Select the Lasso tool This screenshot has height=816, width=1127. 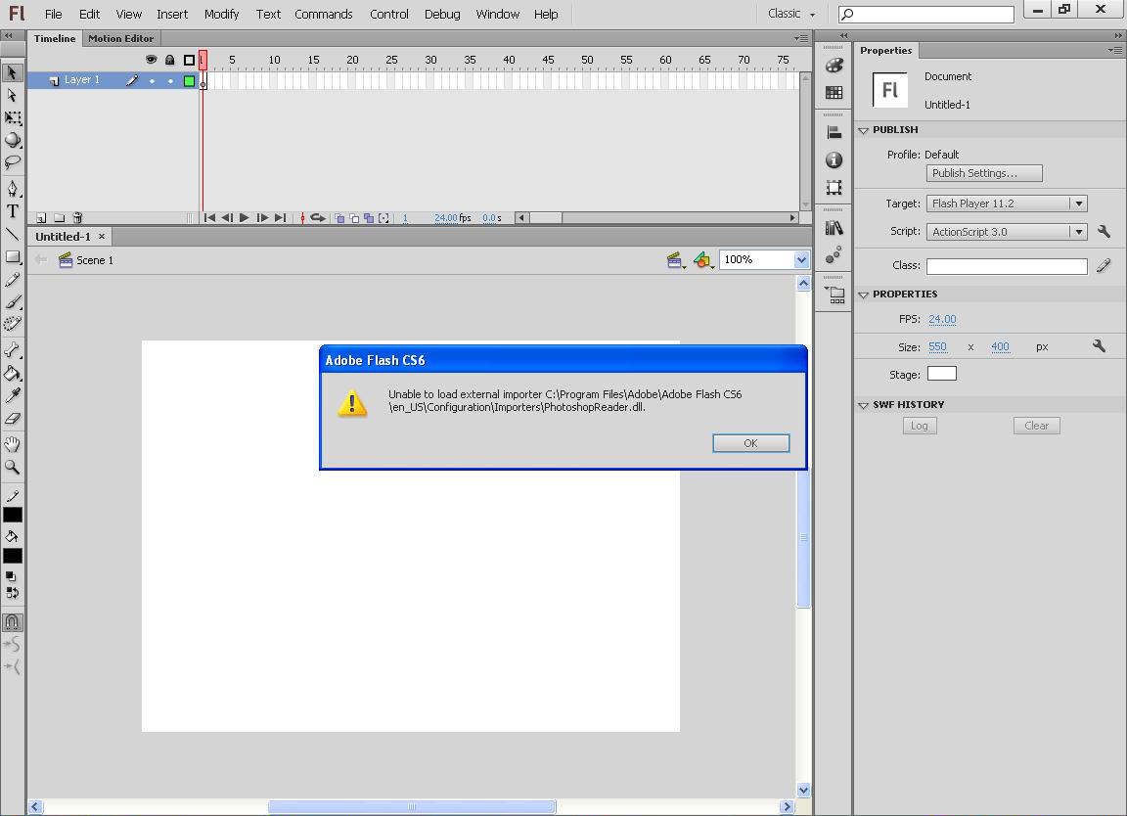(13, 162)
